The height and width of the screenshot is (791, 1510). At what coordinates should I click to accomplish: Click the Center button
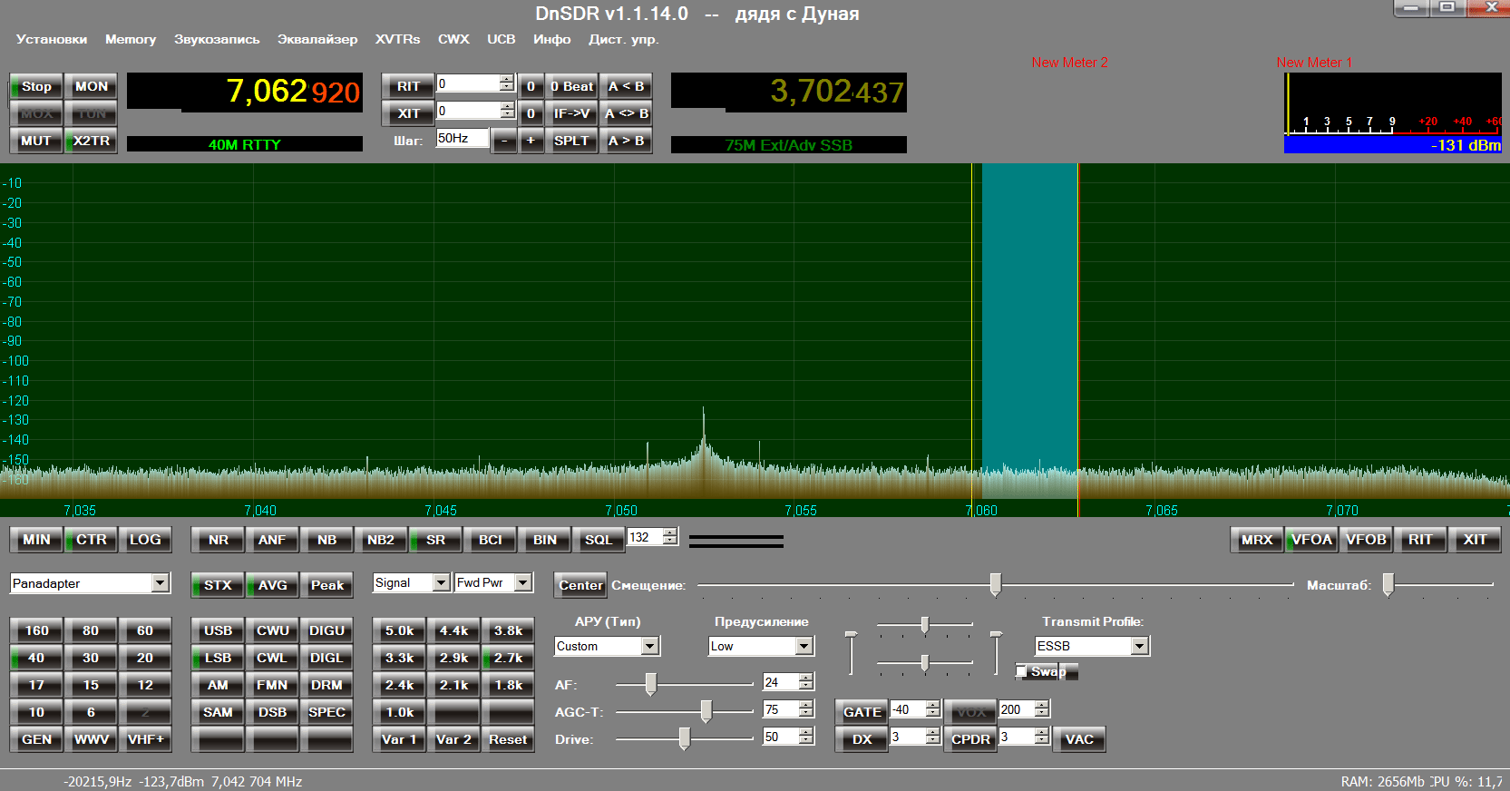(580, 585)
